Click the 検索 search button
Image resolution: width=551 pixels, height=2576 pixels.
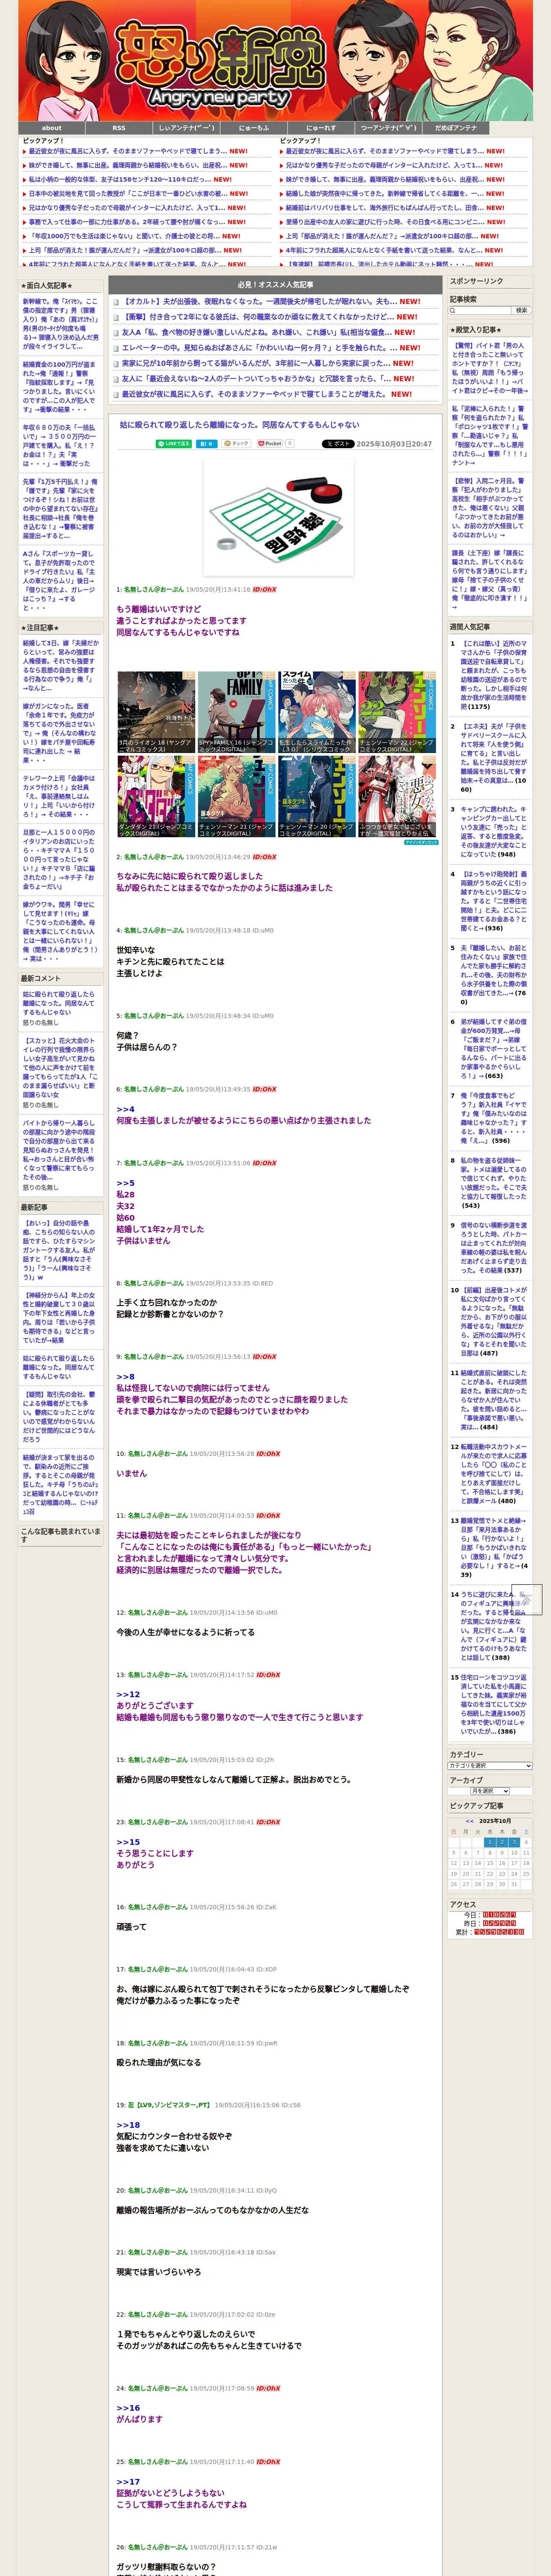point(521,311)
